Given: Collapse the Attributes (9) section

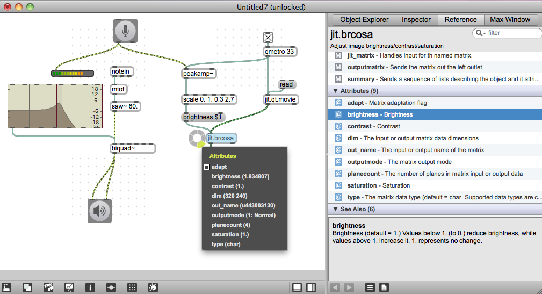Looking at the screenshot, I should coord(336,91).
